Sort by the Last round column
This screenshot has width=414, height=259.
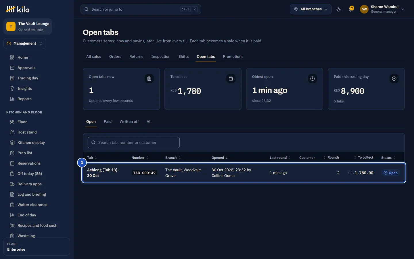point(280,158)
